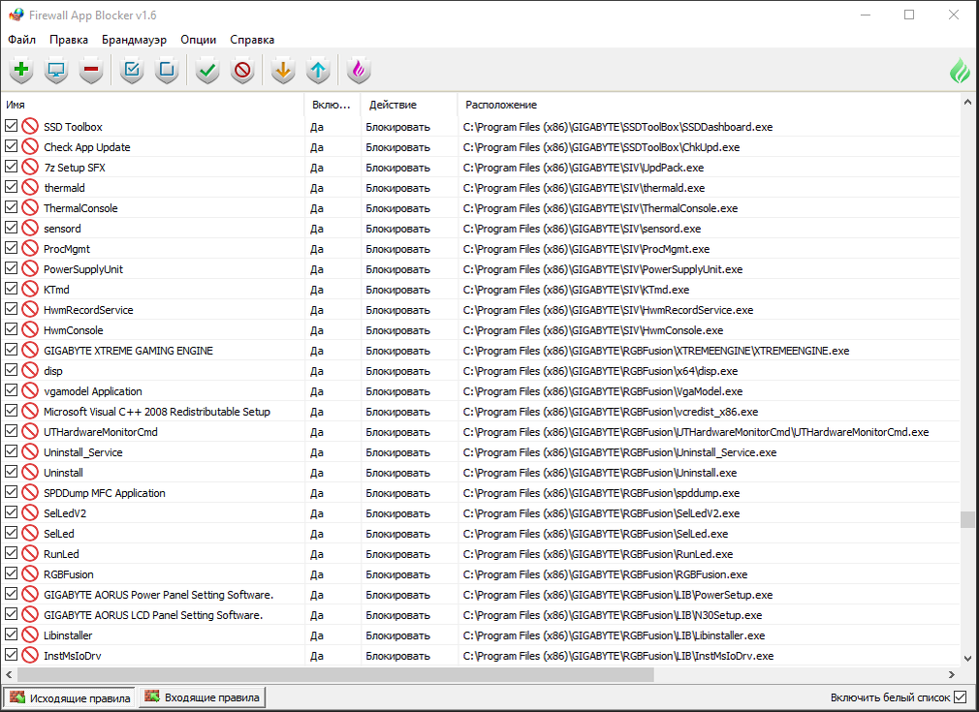This screenshot has height=712, width=979.
Task: Click the horizontal scrollbar left arrow
Action: point(9,674)
